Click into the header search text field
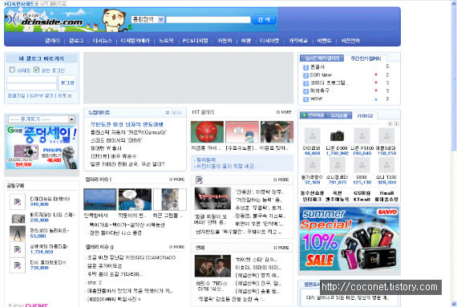 (208, 20)
